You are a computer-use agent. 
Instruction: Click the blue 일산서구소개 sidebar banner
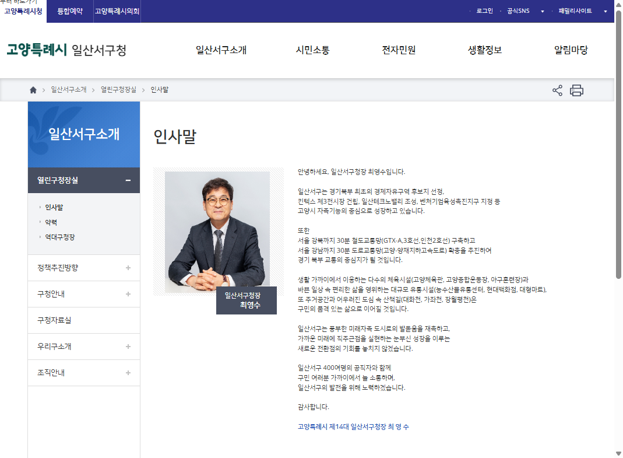point(84,135)
